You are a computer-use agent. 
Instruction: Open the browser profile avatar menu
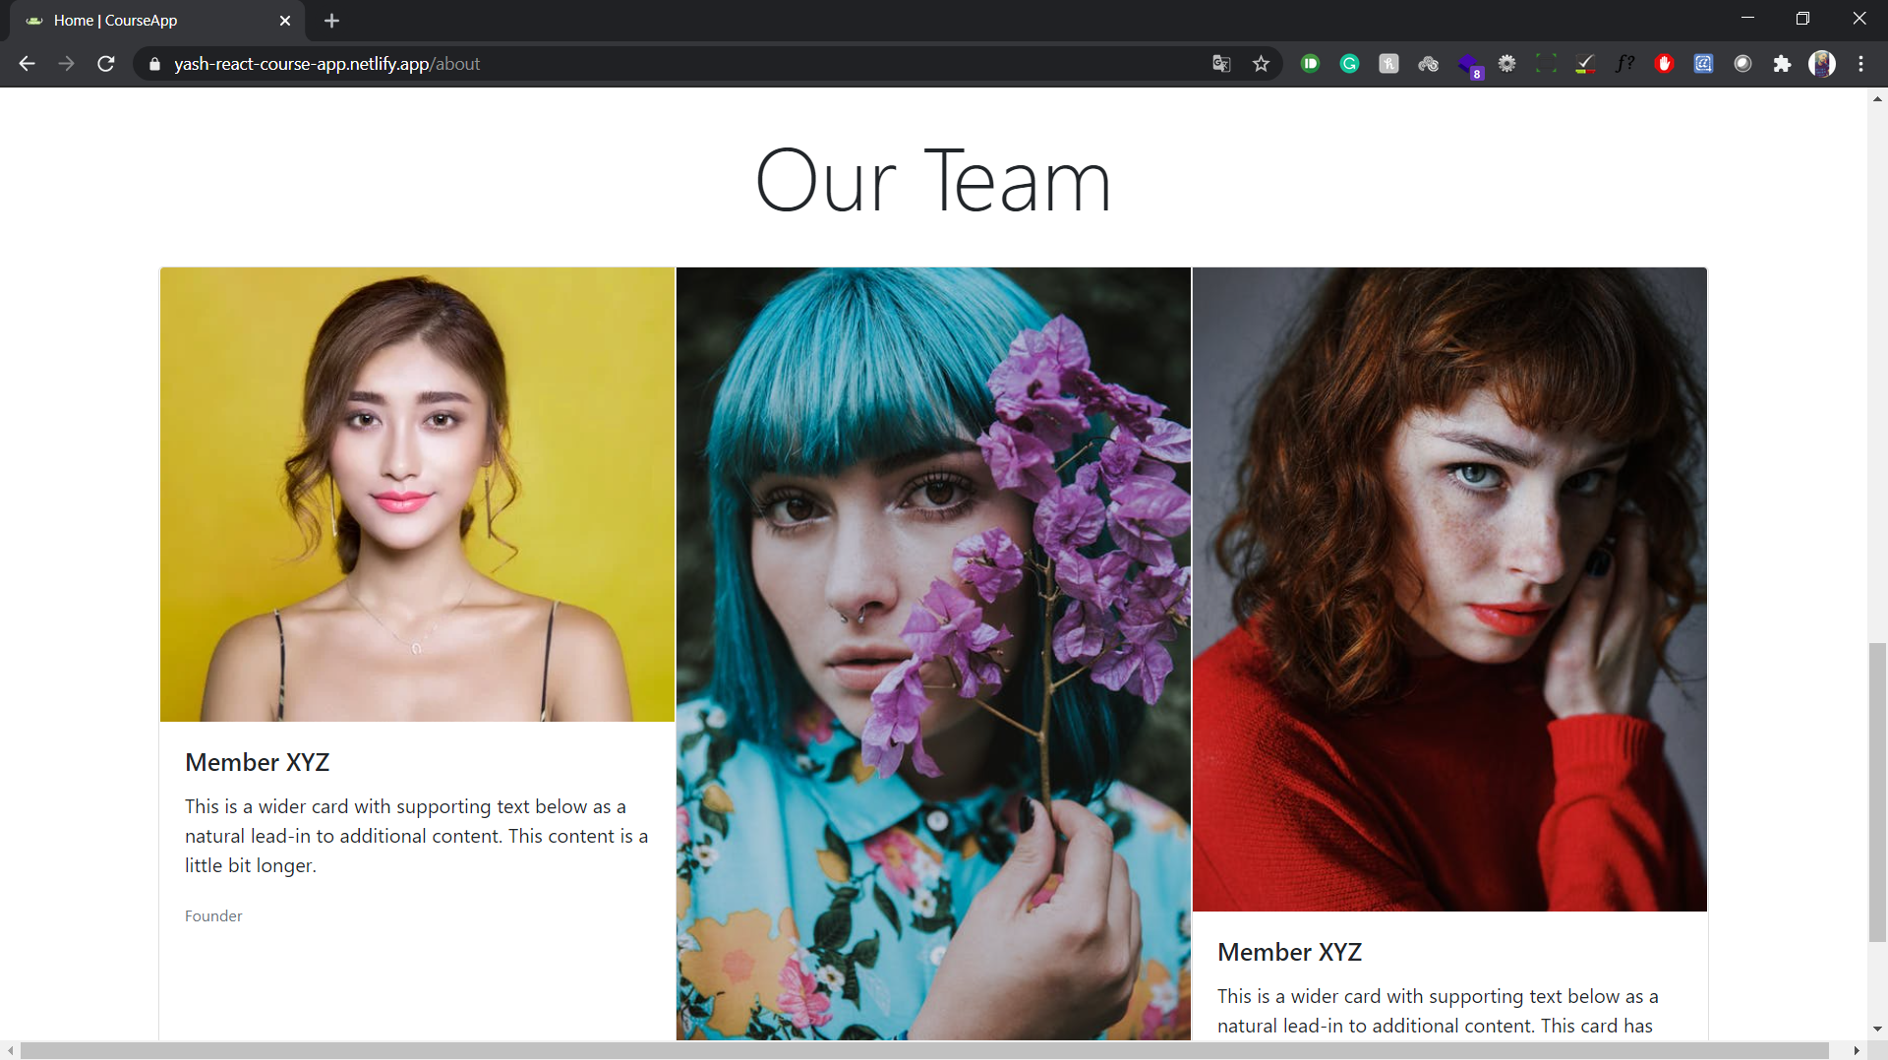tap(1822, 63)
